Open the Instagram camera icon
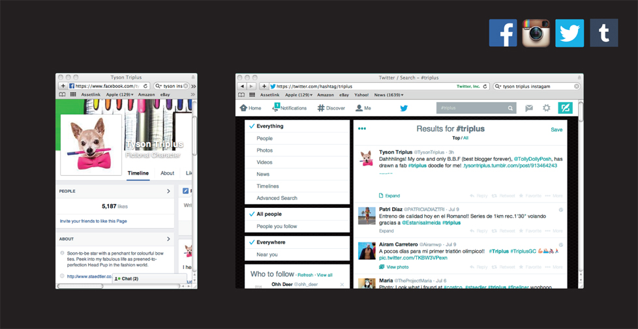This screenshot has width=638, height=329. click(x=536, y=33)
